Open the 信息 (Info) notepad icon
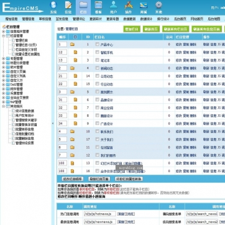Viewport: 225px width, 225px height. (68, 7)
